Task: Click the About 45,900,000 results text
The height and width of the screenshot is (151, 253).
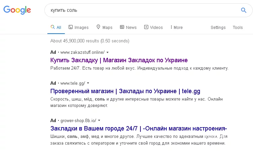Action: coord(90,41)
